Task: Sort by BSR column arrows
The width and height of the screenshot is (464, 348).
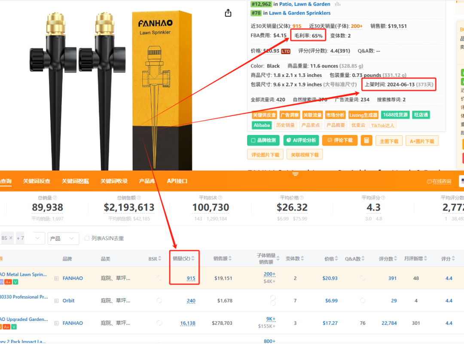Action: (160, 259)
